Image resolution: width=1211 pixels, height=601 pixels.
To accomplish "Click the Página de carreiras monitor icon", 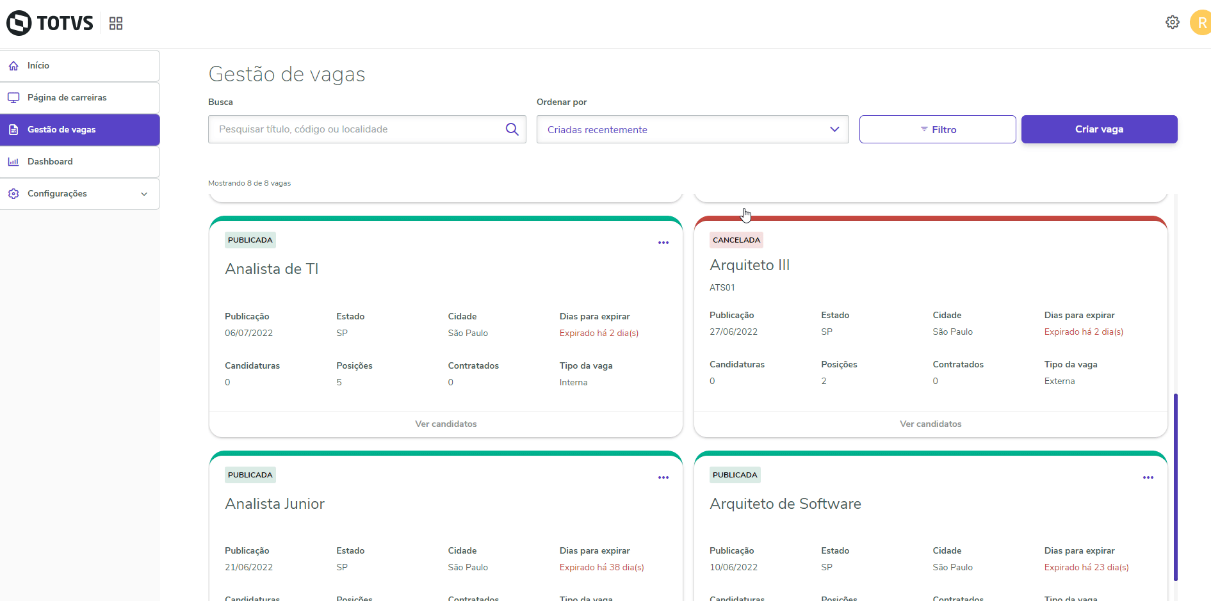I will tap(13, 98).
